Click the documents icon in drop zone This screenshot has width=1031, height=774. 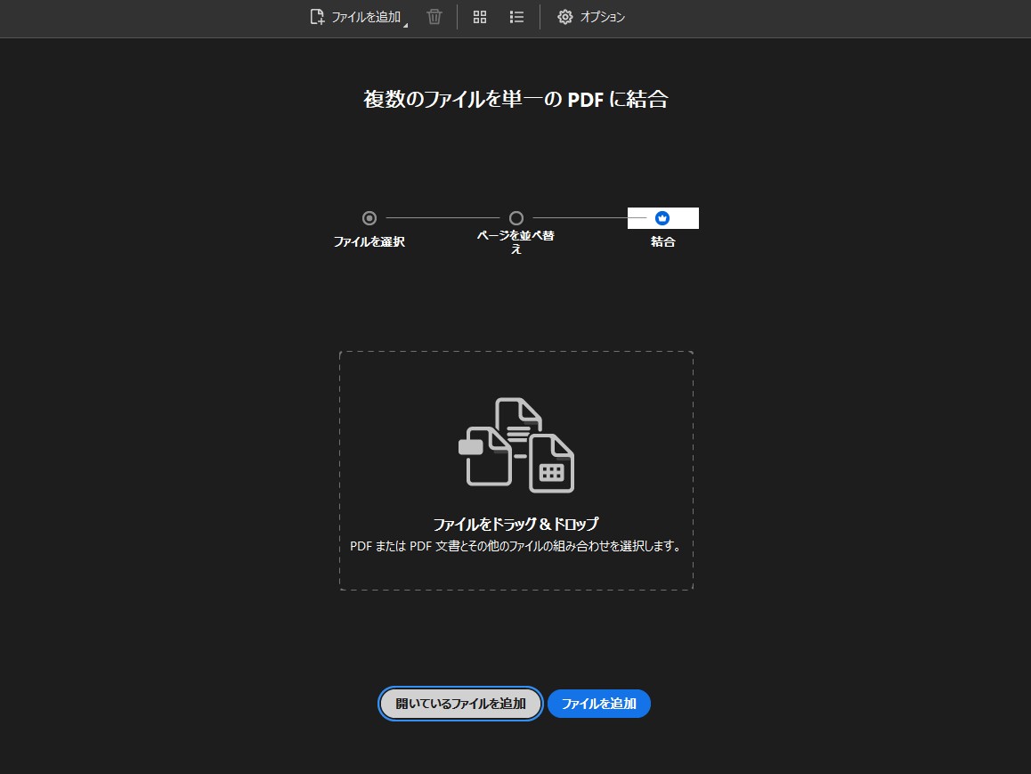(x=516, y=445)
